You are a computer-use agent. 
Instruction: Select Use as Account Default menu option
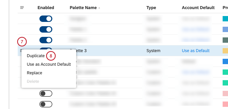pyautogui.click(x=49, y=64)
